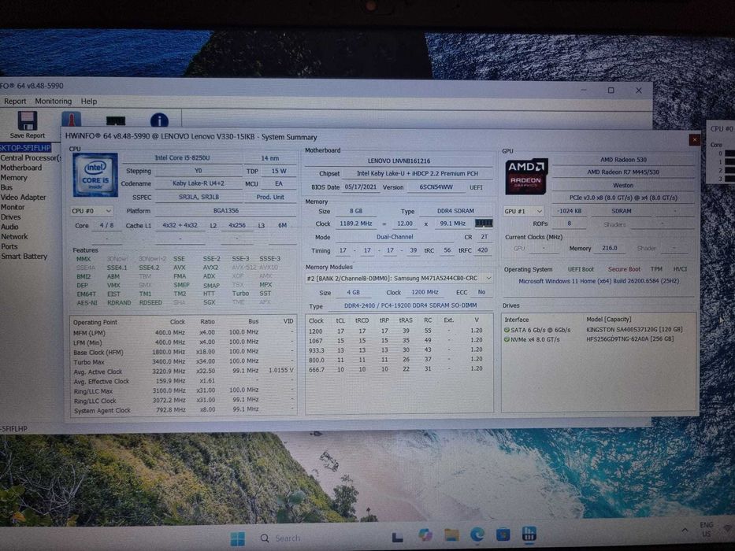Open File Explorer from the taskbar

pyautogui.click(x=451, y=534)
